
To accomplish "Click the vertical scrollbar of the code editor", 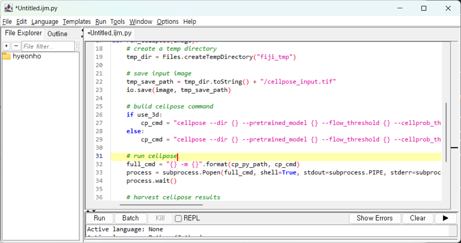I will tap(446, 132).
